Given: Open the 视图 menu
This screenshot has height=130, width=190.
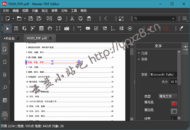Looking at the screenshot, I should pos(25,11).
